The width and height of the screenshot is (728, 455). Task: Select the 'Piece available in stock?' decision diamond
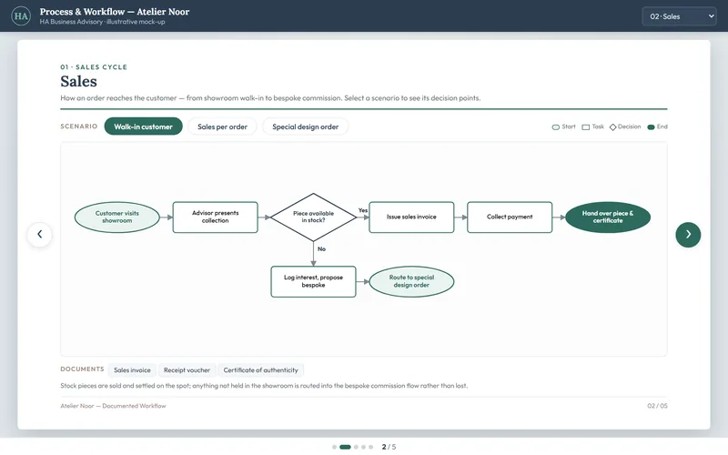313,217
